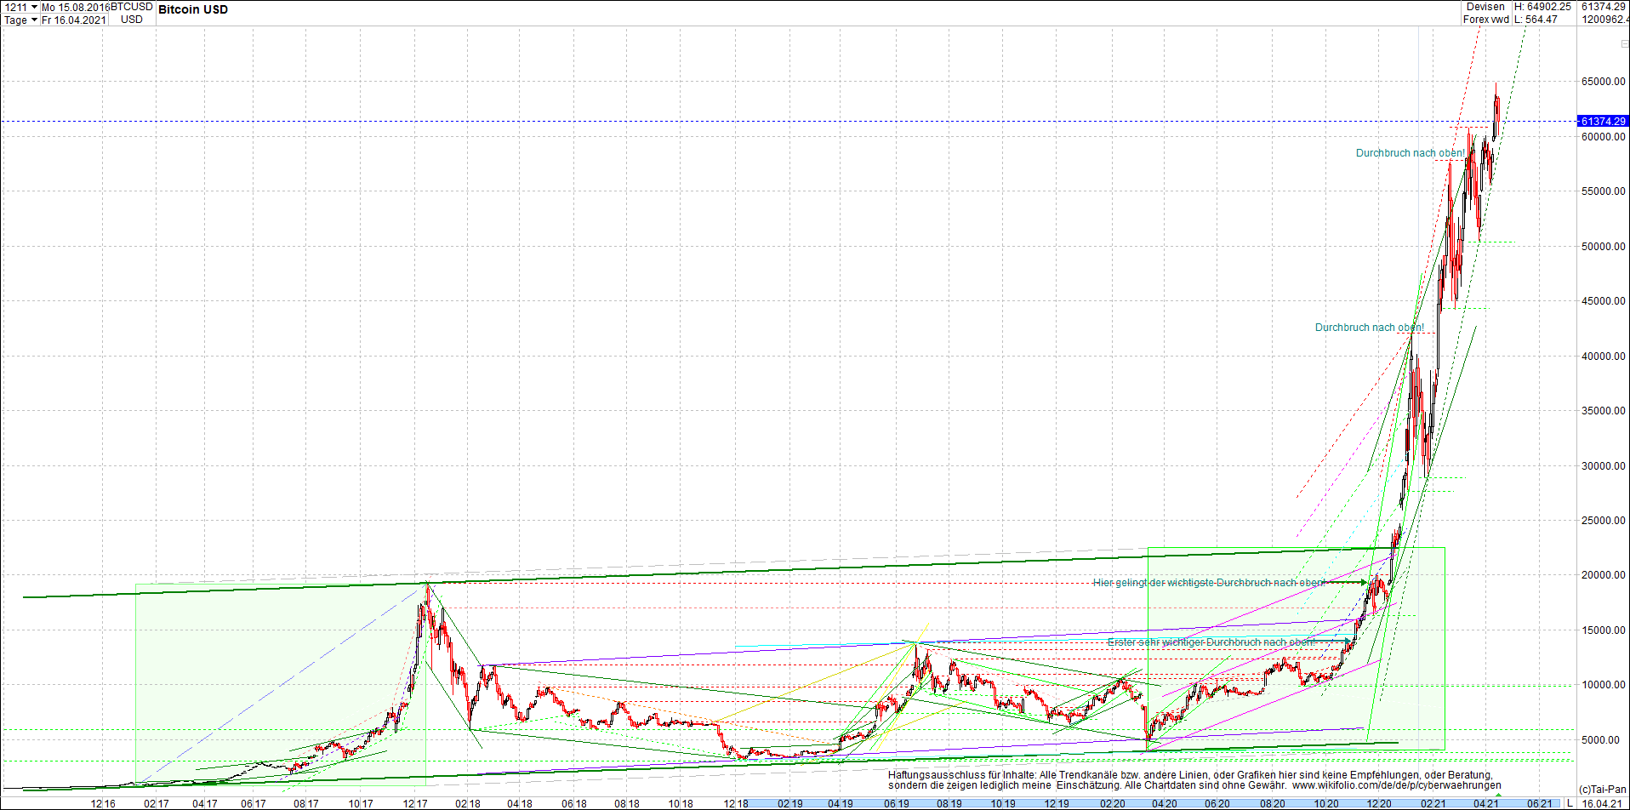Click the Forex vwd source label
This screenshot has height=810, width=1630.
tap(1485, 20)
